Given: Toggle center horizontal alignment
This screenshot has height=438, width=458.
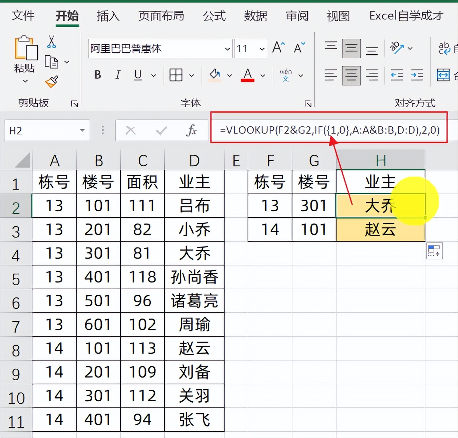Looking at the screenshot, I should coord(351,75).
